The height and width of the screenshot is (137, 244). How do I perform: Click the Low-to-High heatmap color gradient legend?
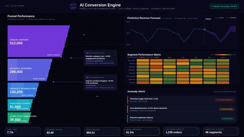coord(223,55)
